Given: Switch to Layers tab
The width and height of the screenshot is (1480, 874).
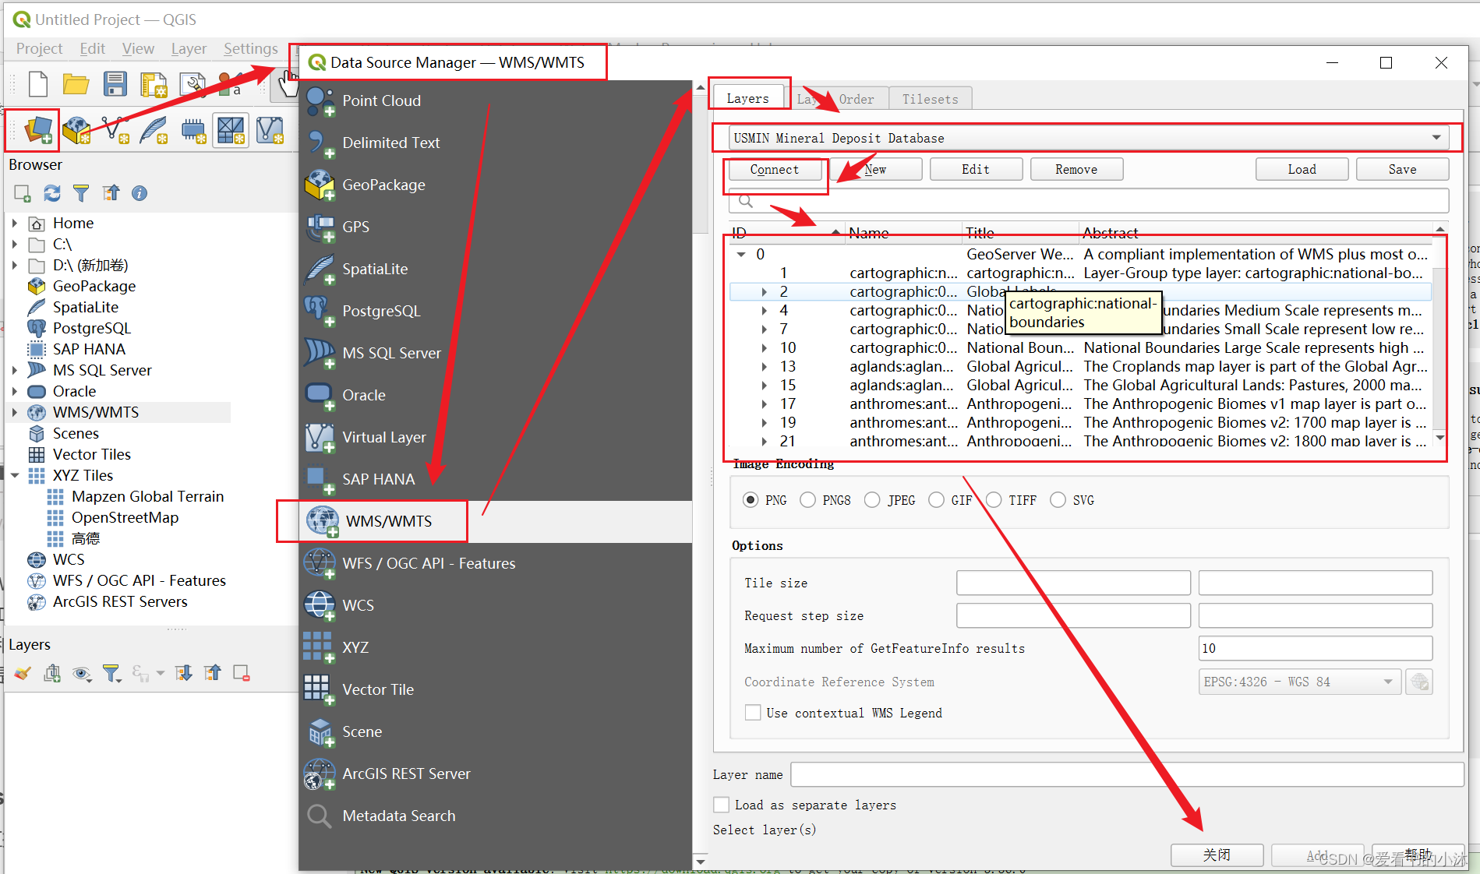Looking at the screenshot, I should [x=747, y=98].
